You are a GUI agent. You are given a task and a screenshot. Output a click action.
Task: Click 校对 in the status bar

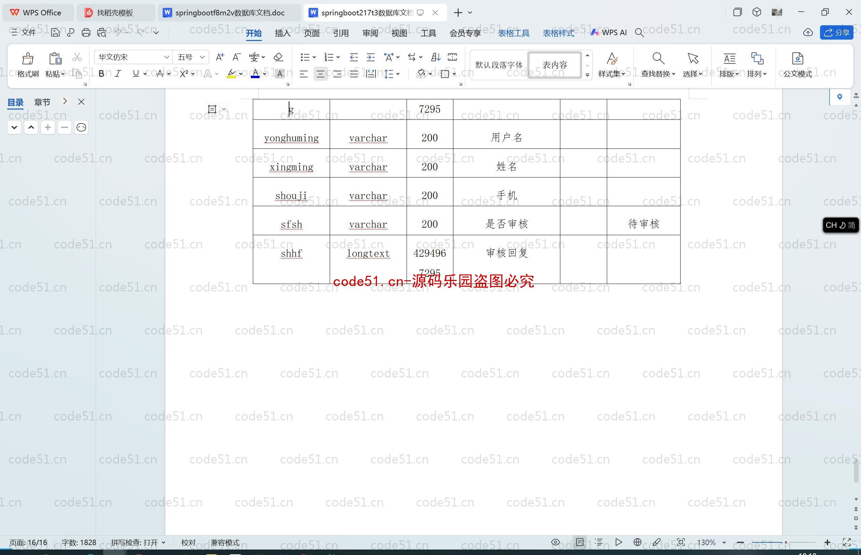pos(188,542)
